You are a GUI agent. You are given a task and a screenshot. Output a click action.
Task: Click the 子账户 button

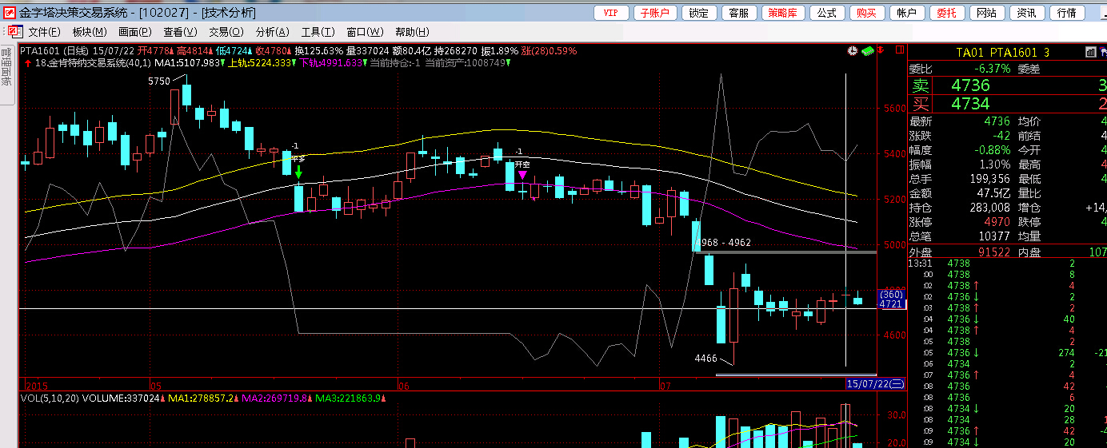(x=655, y=13)
